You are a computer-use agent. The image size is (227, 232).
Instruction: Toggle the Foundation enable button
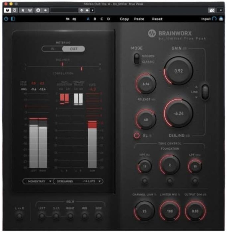pyautogui.click(x=170, y=181)
